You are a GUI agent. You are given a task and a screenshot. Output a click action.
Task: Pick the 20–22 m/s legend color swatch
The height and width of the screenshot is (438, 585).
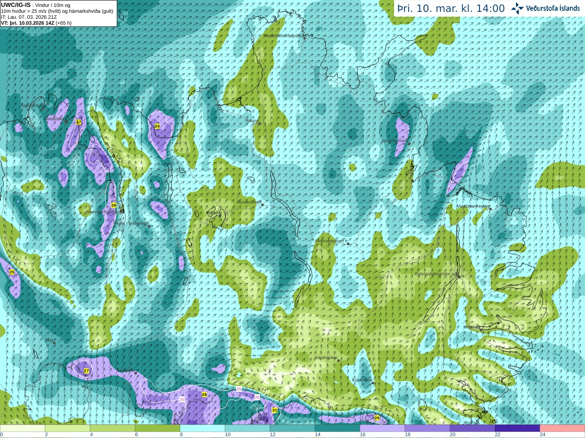[472, 428]
